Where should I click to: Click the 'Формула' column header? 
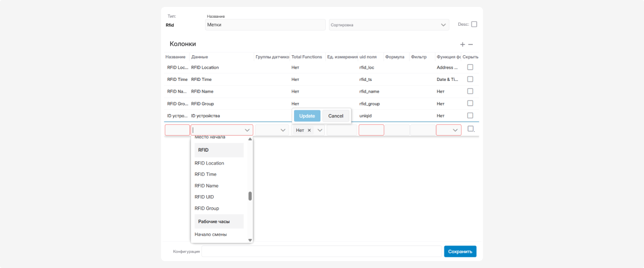pyautogui.click(x=394, y=57)
